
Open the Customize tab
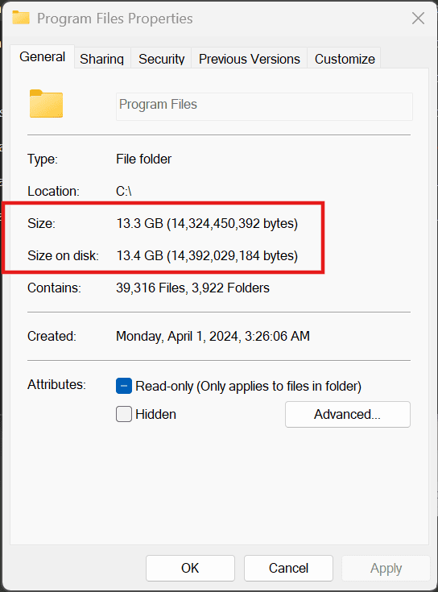point(345,59)
